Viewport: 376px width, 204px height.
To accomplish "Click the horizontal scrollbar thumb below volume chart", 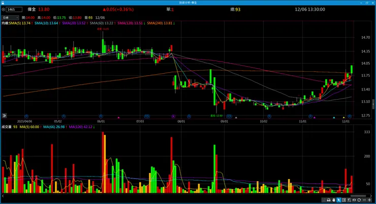I will click(358, 196).
